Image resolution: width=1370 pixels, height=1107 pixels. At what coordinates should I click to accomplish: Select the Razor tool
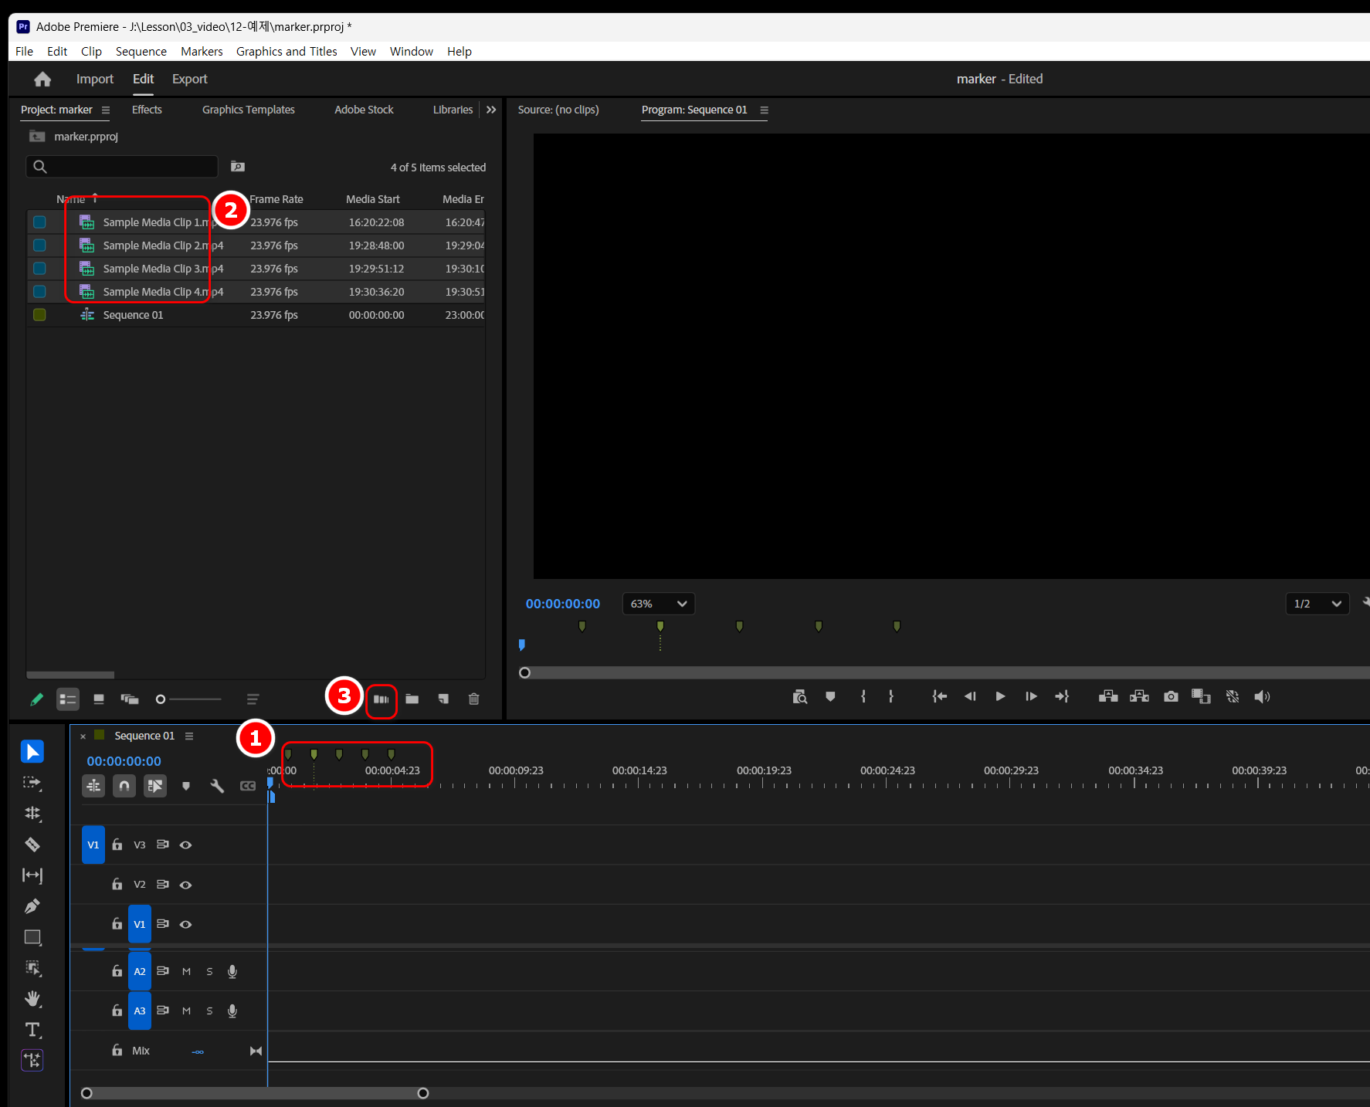[32, 844]
